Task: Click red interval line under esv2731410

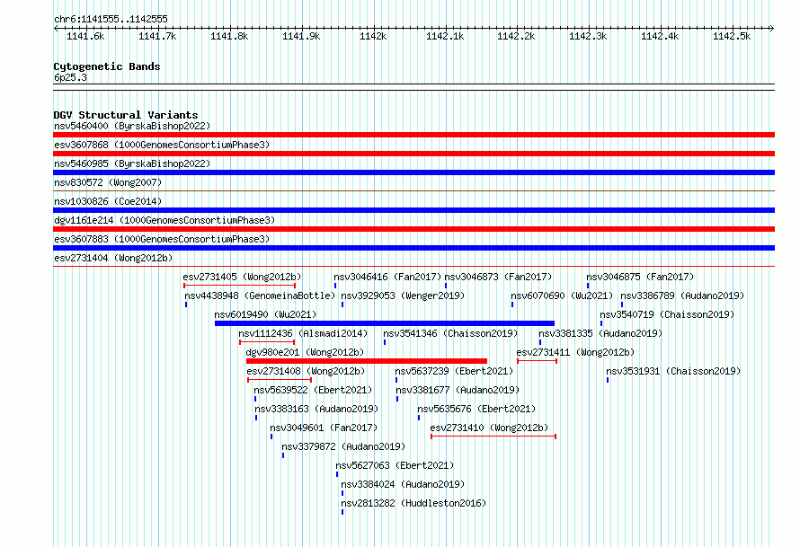Action: pyautogui.click(x=493, y=437)
